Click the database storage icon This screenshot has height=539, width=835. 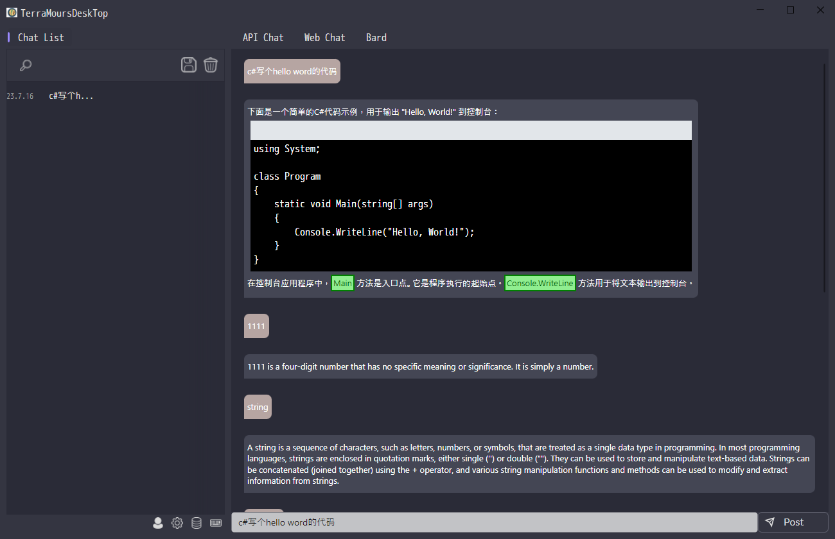coord(197,522)
